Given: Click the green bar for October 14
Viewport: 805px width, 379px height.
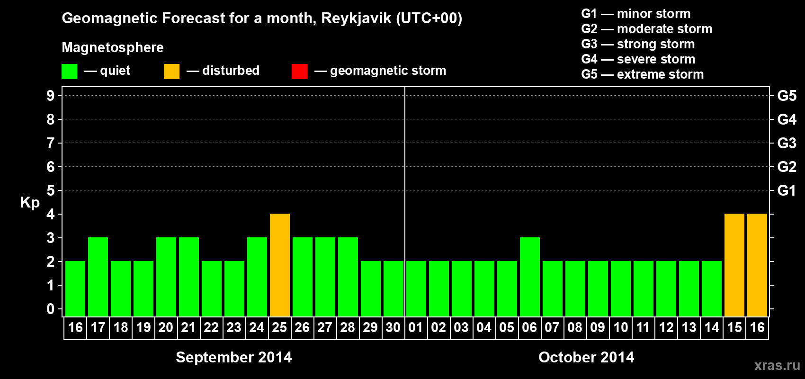Looking at the screenshot, I should coord(712,289).
